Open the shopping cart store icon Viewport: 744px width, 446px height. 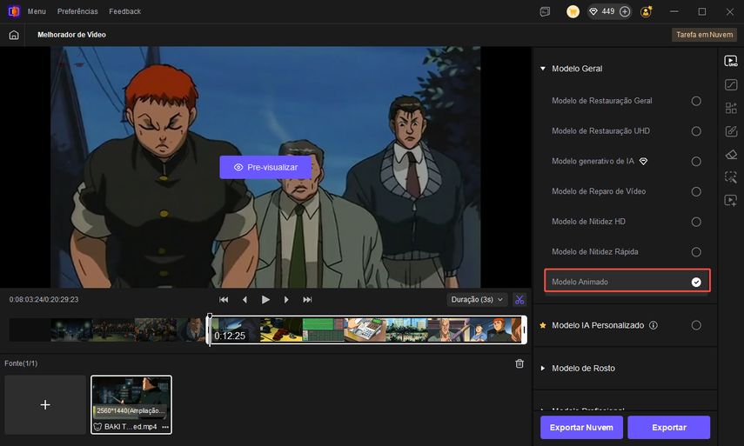click(x=573, y=11)
